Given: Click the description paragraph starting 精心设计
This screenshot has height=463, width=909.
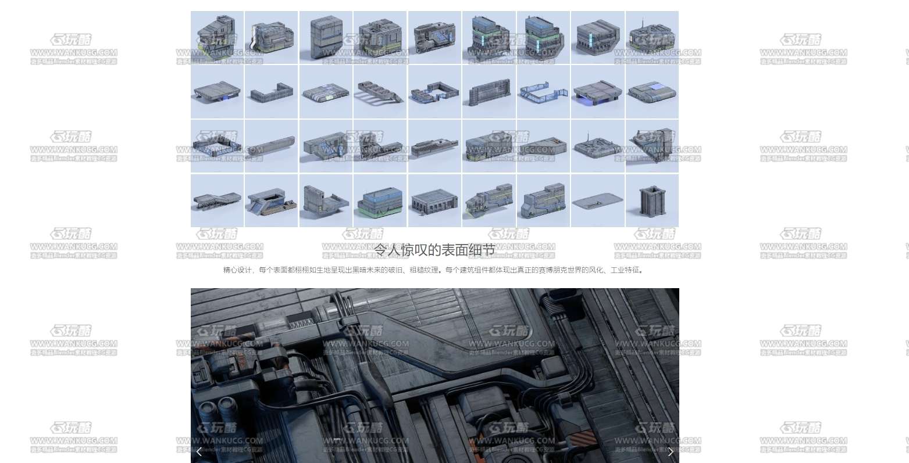Looking at the screenshot, I should coord(434,270).
